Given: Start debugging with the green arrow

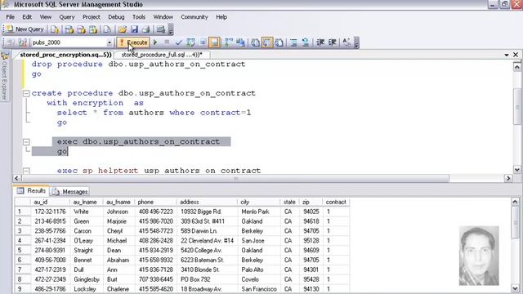Looking at the screenshot, I should 155,42.
